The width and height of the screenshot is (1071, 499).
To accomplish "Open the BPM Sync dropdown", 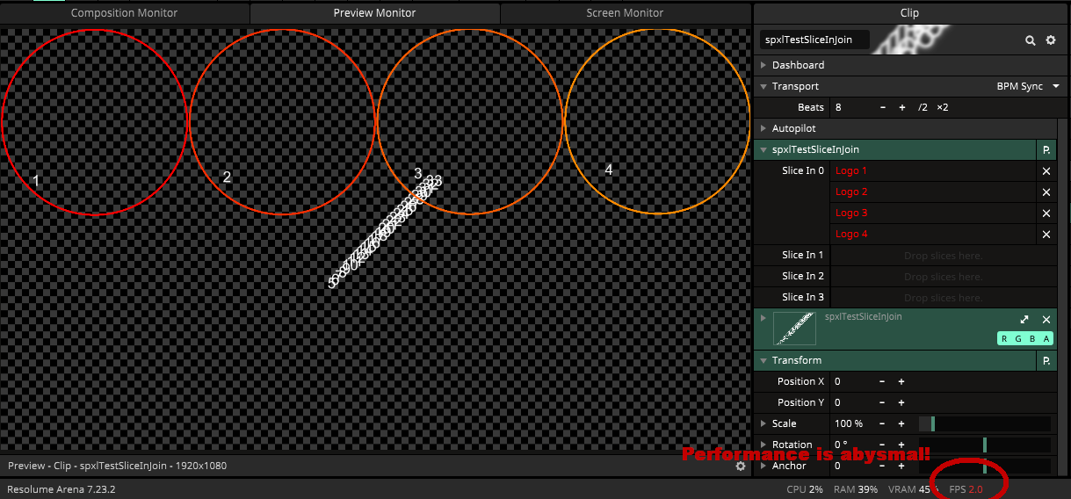I will (1027, 86).
